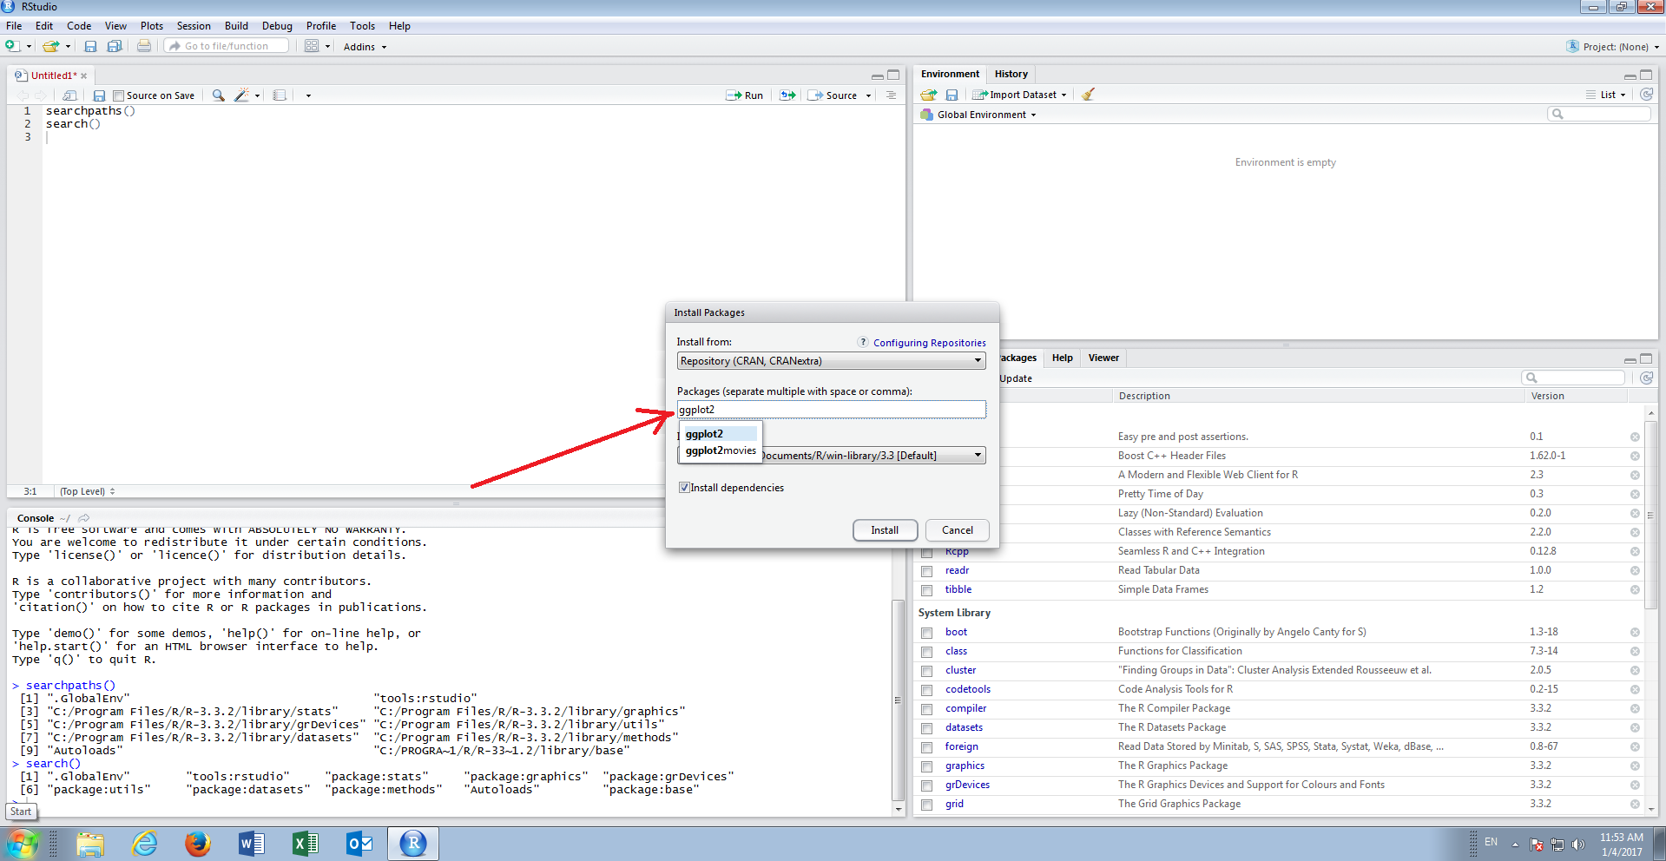Check the boot package checkbox
This screenshot has width=1666, height=861.
point(927,633)
